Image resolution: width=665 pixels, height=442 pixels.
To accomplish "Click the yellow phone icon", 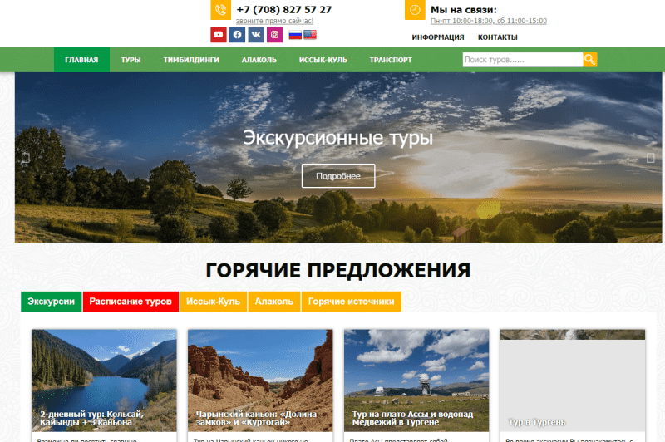I will (220, 10).
